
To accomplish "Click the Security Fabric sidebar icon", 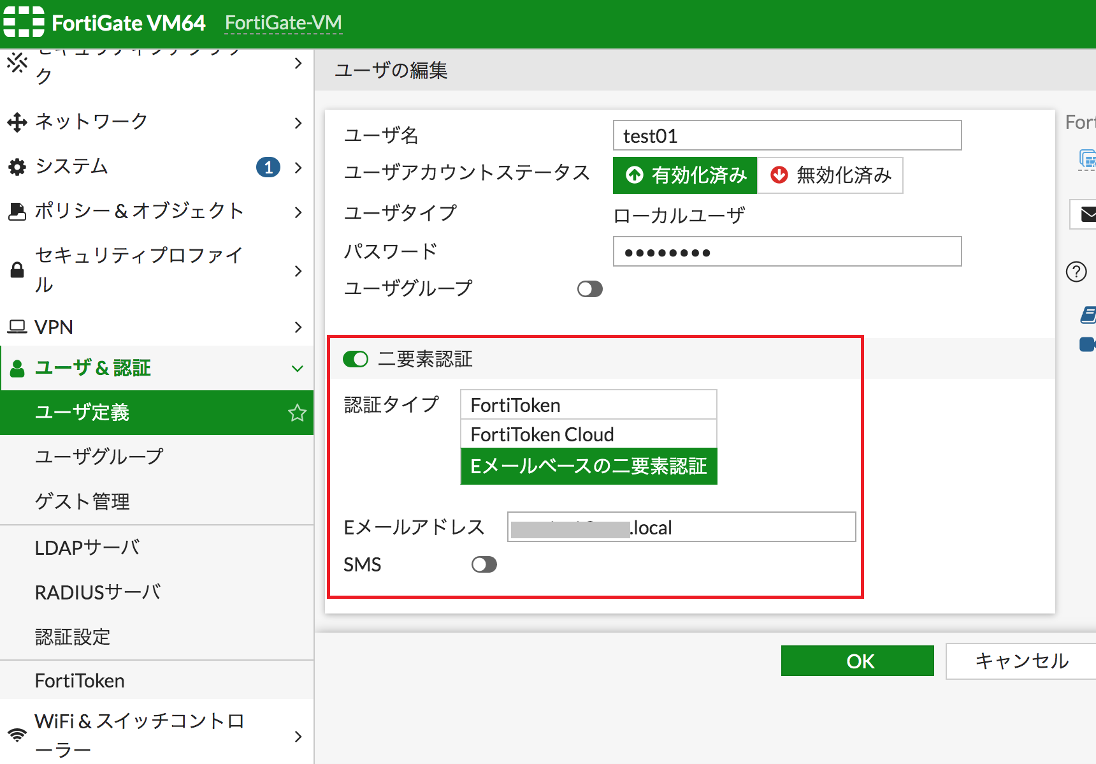I will 17,62.
